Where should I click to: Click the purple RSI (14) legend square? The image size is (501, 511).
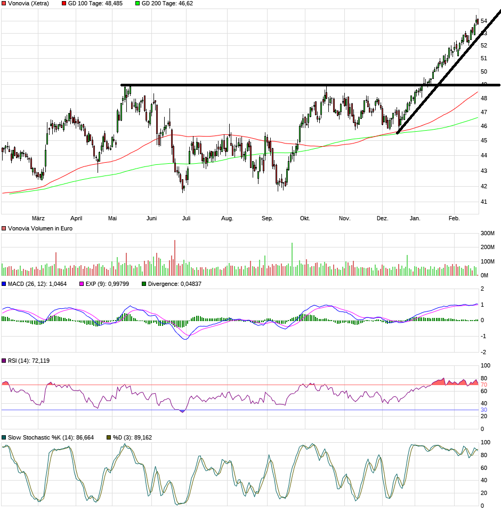tap(4, 361)
